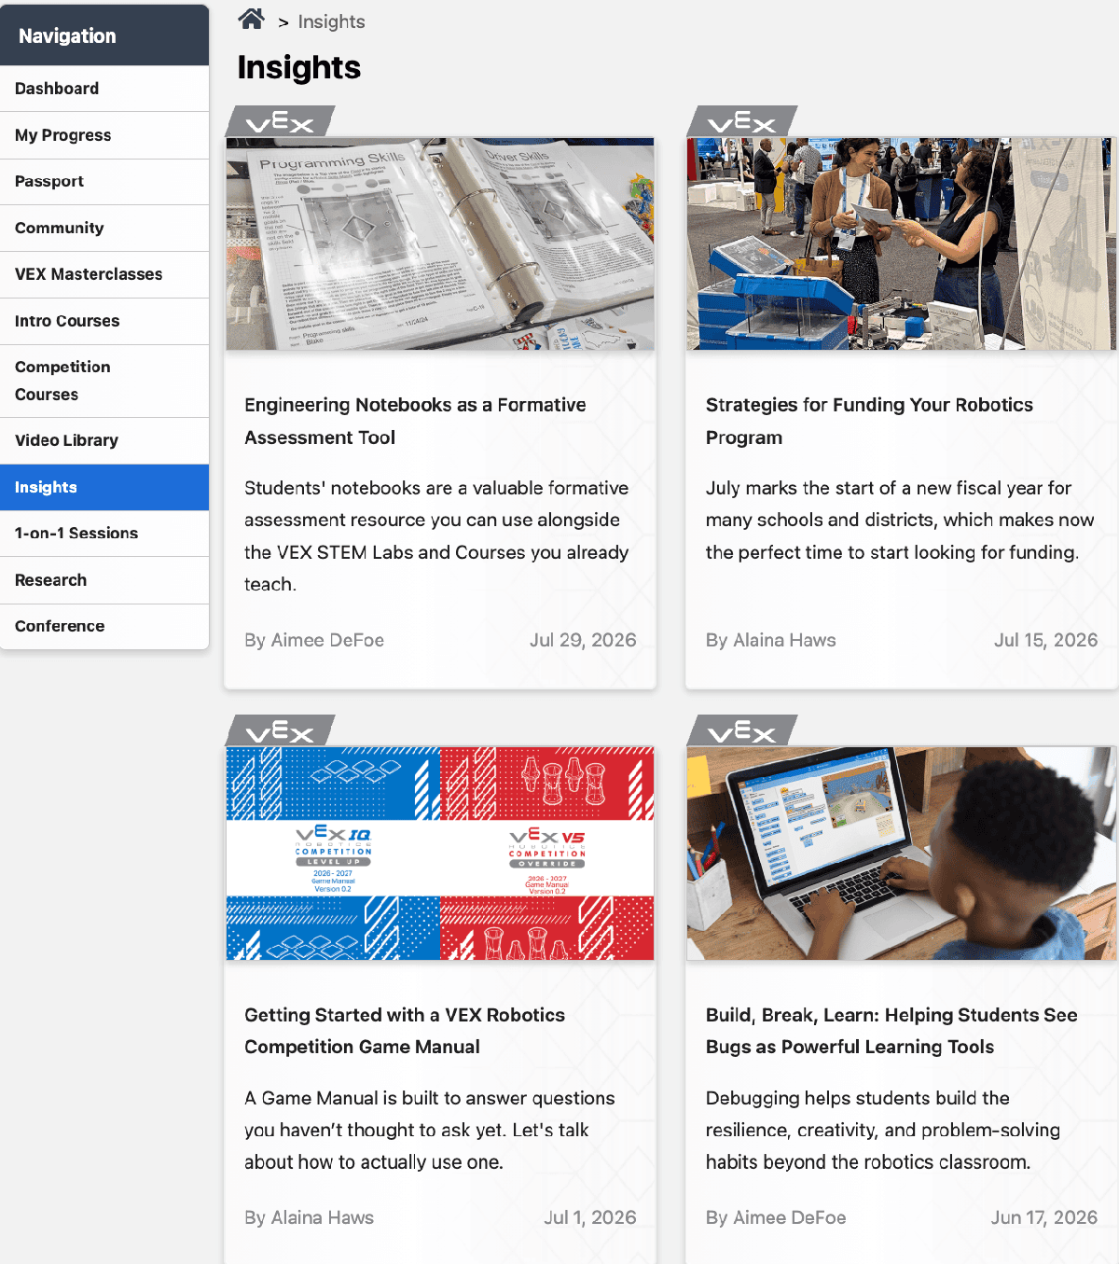
Task: Open the Conference page
Action: pyautogui.click(x=104, y=626)
